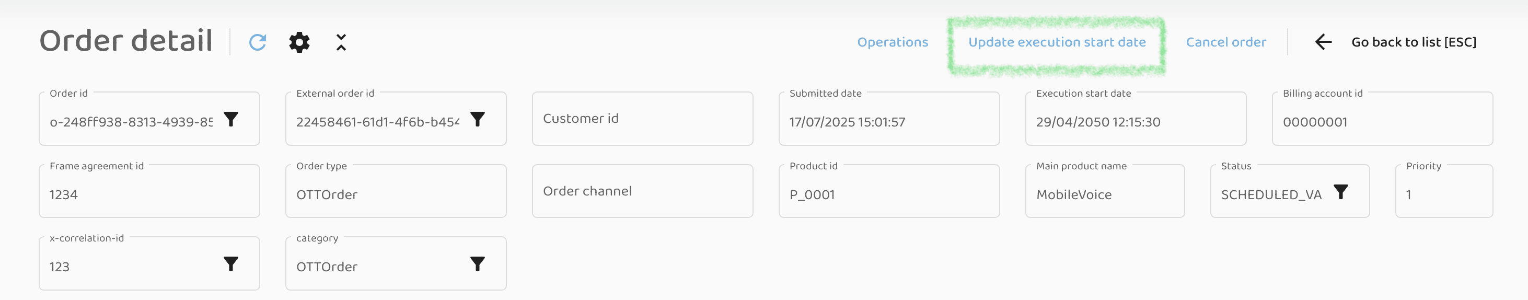Click the Priority field
Image resolution: width=1528 pixels, height=300 pixels.
[x=1444, y=194]
